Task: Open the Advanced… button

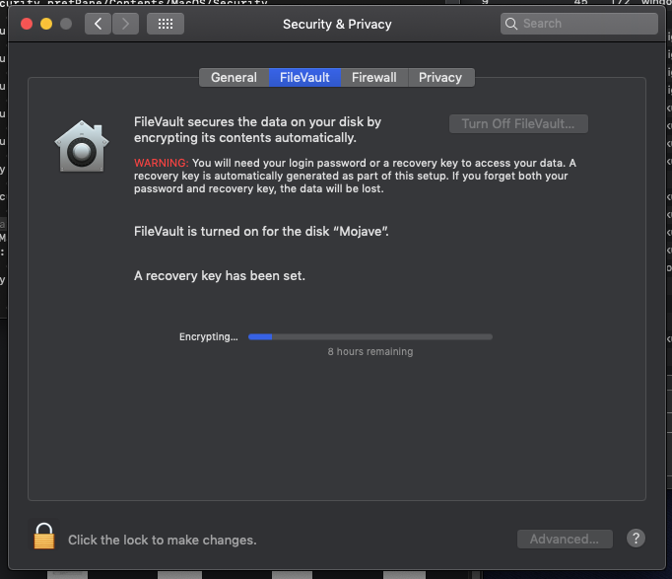Action: pos(565,539)
